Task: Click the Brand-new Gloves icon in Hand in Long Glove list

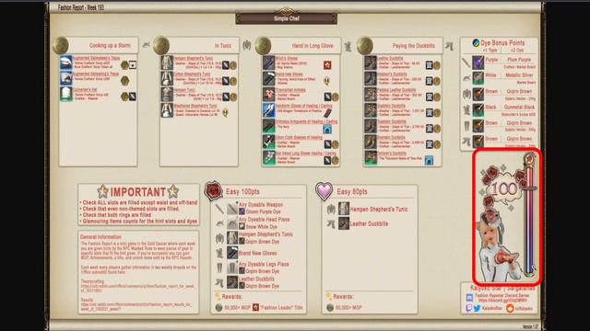Action: 268,78
